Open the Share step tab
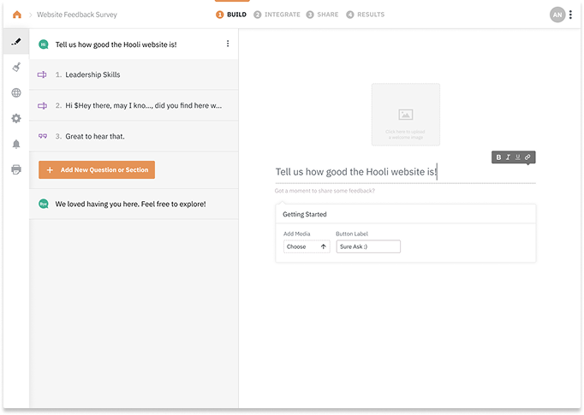This screenshot has width=584, height=415. (323, 15)
